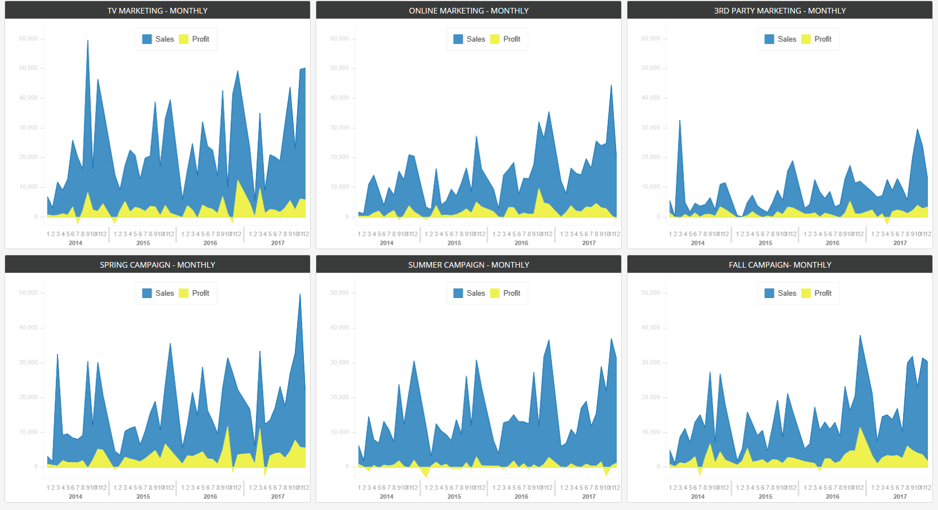Viewport: 938px width, 510px height.
Task: Click highest 2017 Sales peak in Spring Campaign chart
Action: (x=300, y=294)
